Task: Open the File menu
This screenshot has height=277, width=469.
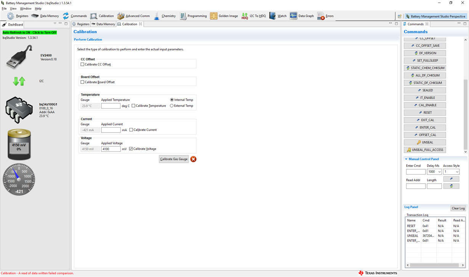Action: pos(4,8)
